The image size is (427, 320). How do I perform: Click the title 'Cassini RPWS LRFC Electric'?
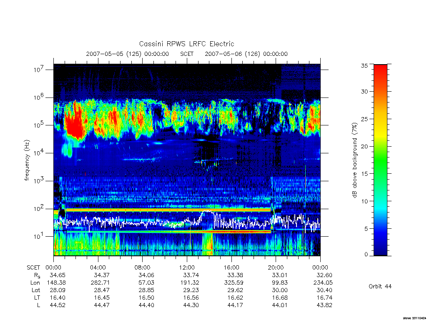click(186, 44)
